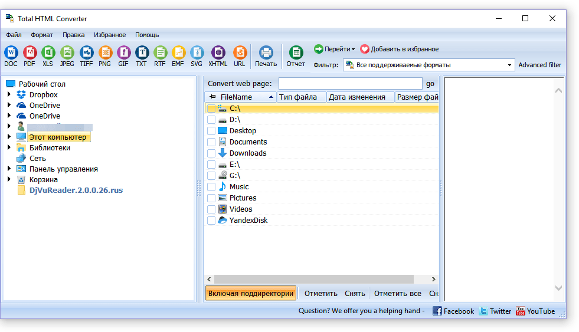
Task: Click the Отметить все button
Action: pos(397,293)
